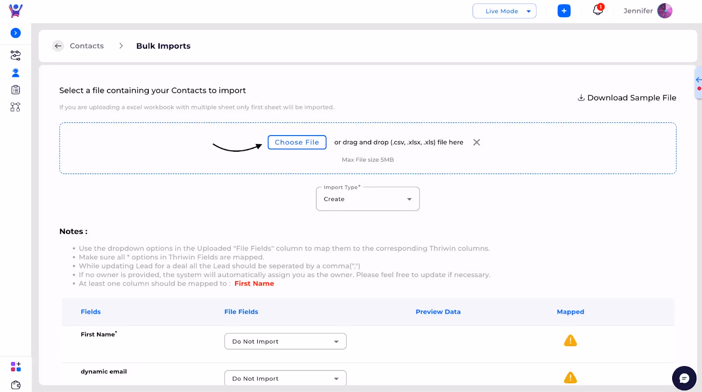Image resolution: width=702 pixels, height=392 pixels.
Task: Click the back arrow beside Contacts
Action: (58, 46)
